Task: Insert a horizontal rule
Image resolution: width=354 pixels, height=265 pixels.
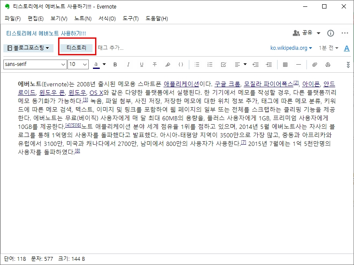Action: pyautogui.click(x=298, y=65)
